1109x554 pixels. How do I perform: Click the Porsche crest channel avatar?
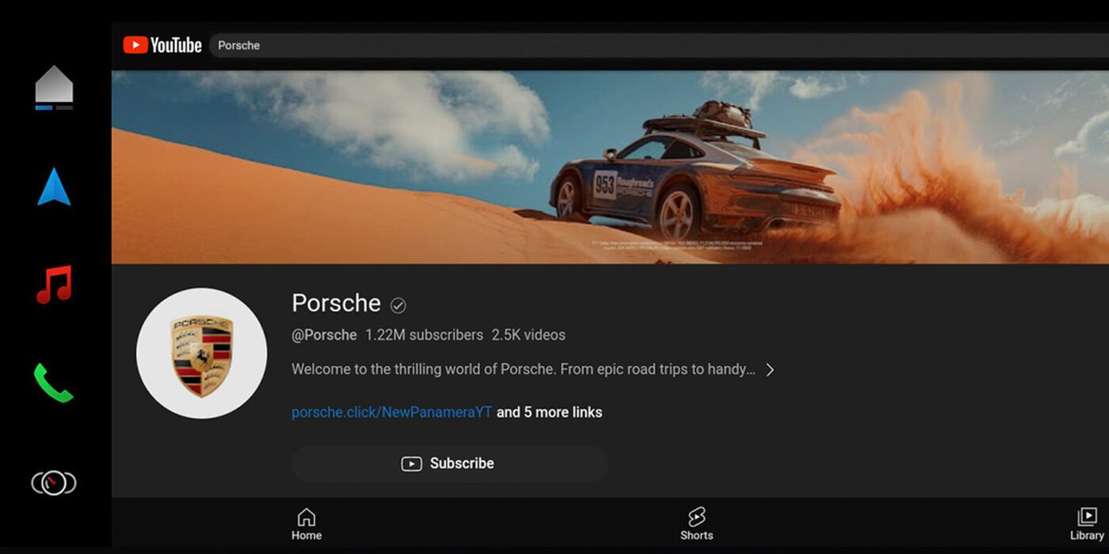pos(201,353)
